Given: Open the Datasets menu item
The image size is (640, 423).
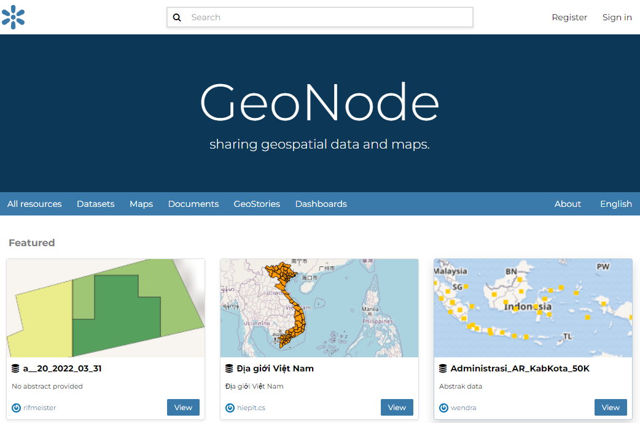Looking at the screenshot, I should point(95,204).
